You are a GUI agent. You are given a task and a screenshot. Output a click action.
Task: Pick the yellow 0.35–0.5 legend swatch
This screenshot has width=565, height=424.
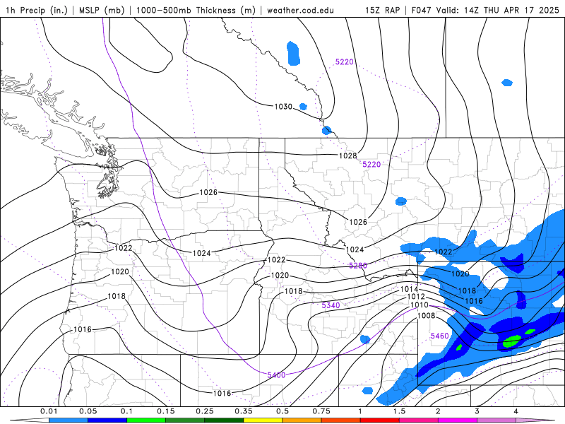(x=263, y=420)
